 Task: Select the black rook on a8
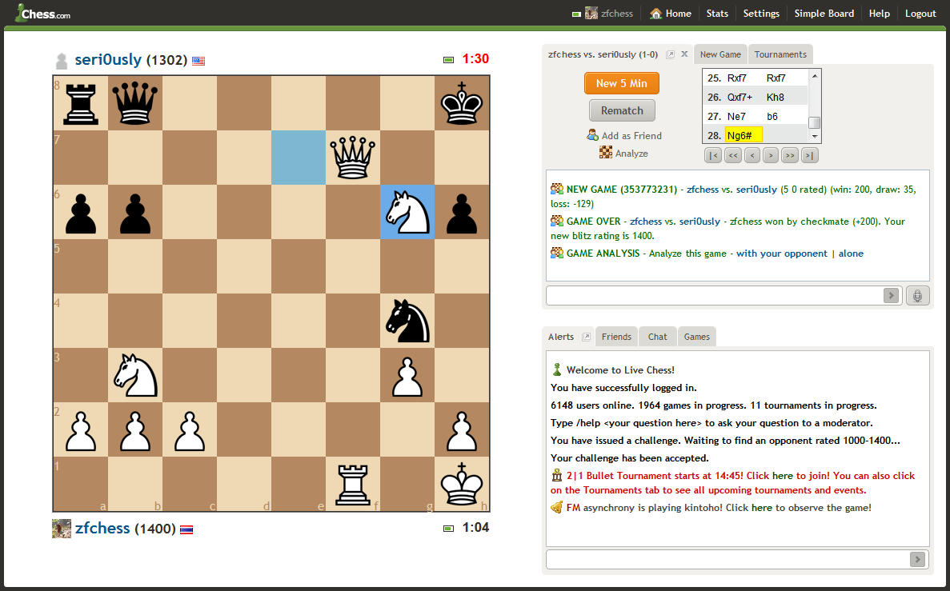coord(81,103)
